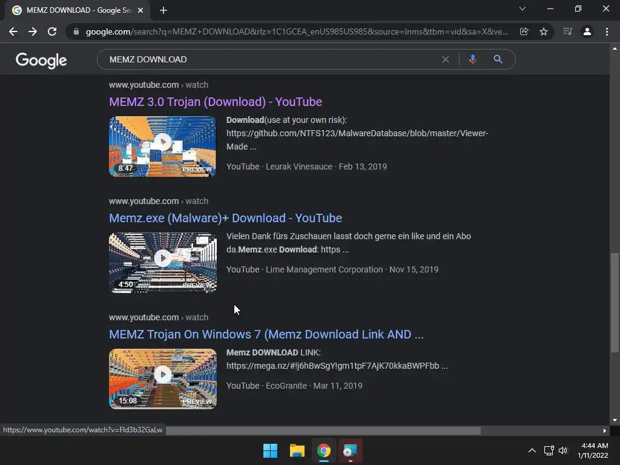This screenshot has height=465, width=620.
Task: Open network status tray icon
Action: point(549,450)
